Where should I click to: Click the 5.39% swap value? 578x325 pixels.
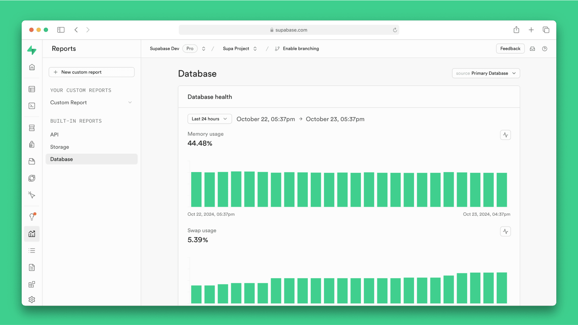click(x=198, y=240)
